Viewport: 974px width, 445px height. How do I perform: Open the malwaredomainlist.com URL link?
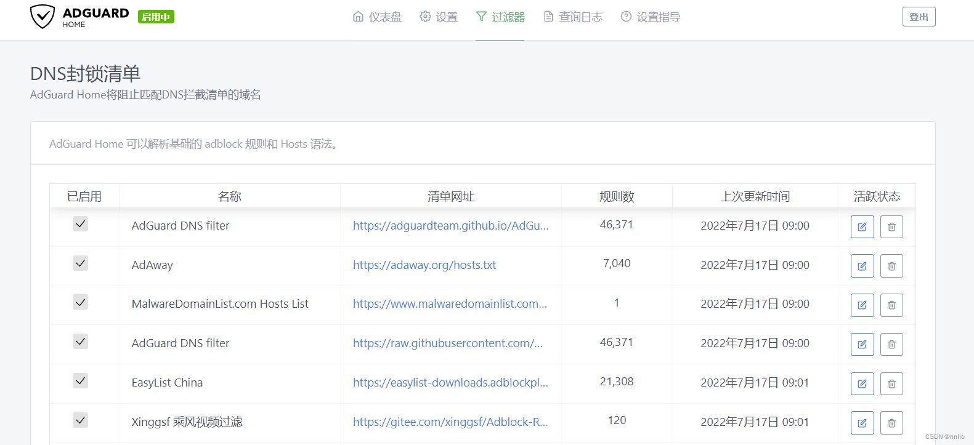450,304
